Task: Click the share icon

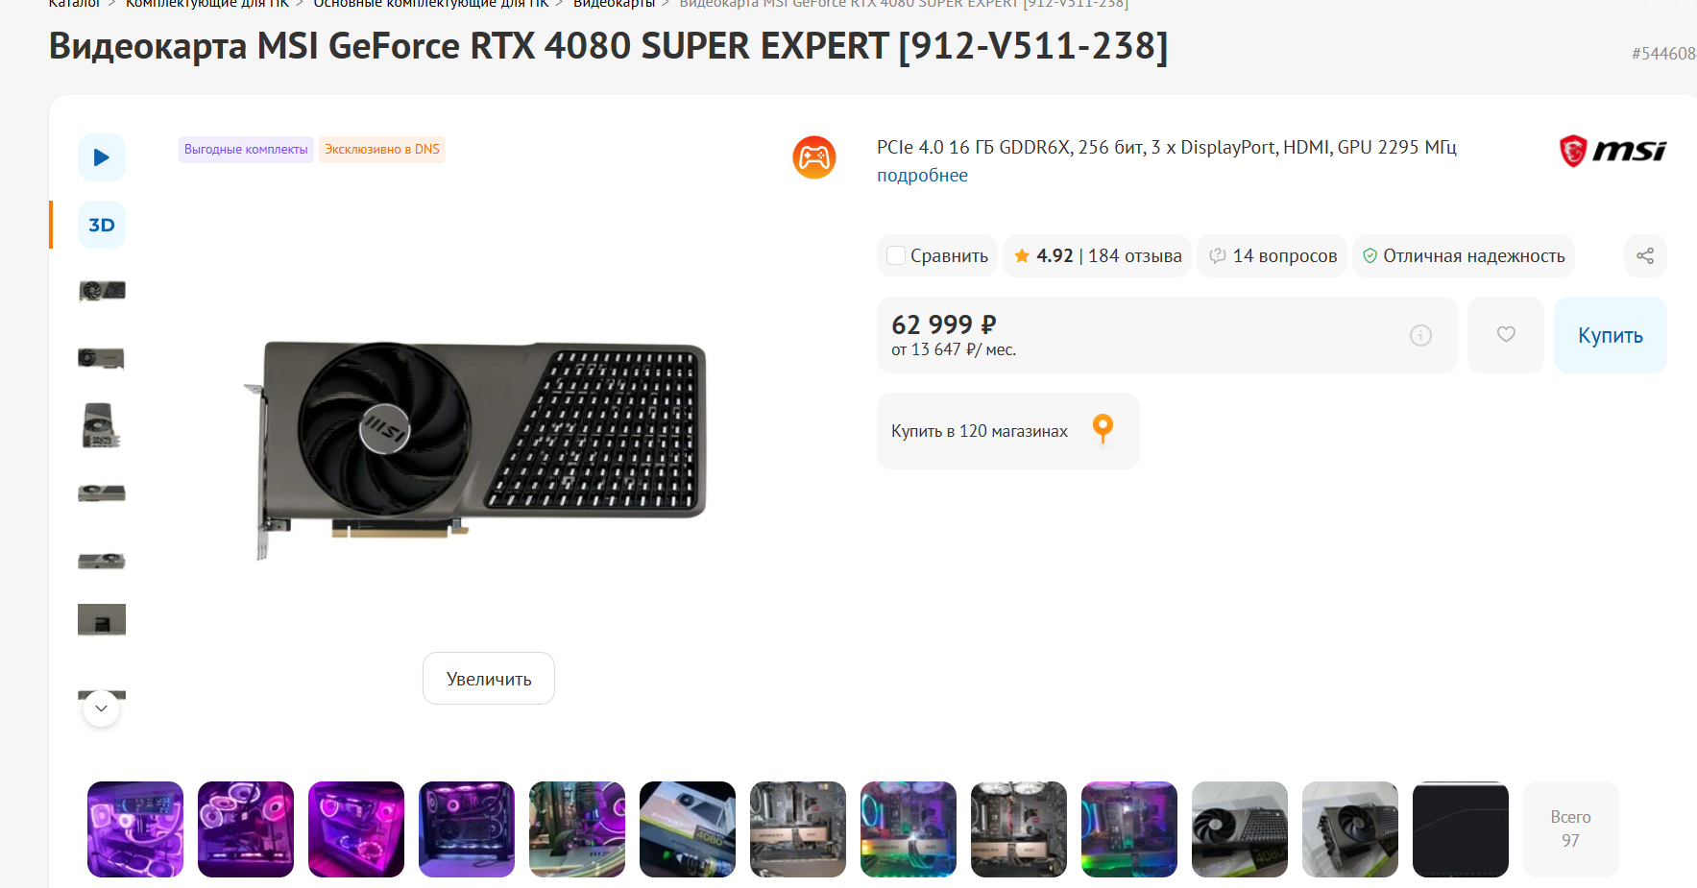Action: [x=1645, y=256]
